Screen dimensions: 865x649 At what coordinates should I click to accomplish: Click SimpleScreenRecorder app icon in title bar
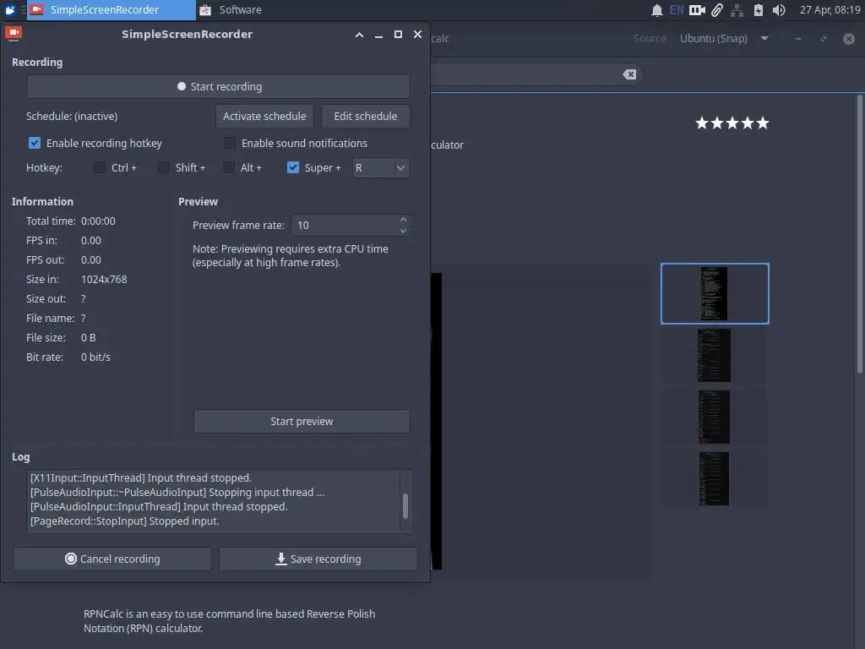[14, 34]
